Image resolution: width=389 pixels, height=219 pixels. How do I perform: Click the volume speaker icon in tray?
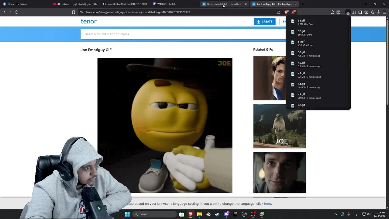click(368, 214)
